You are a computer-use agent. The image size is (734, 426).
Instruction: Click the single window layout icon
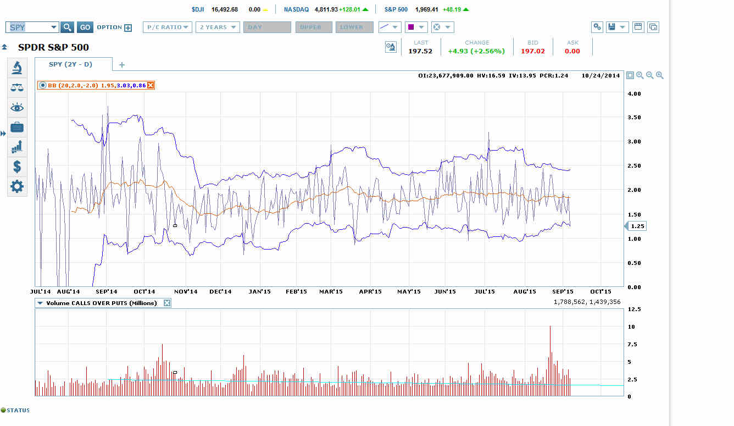point(638,27)
